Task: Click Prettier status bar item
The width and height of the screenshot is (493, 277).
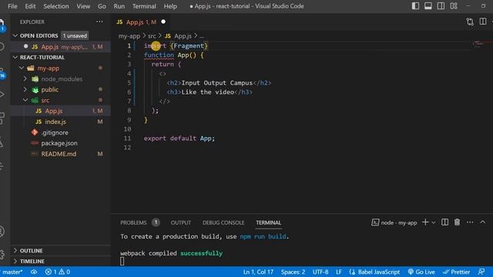Action: 456,272
